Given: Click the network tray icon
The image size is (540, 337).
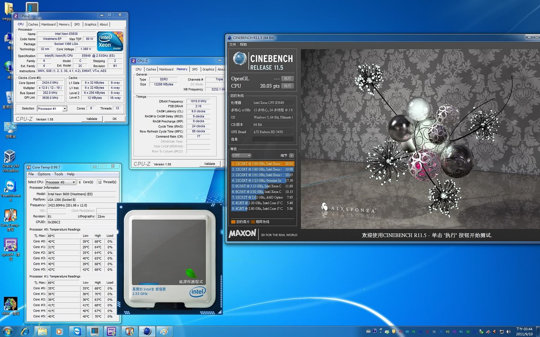Looking at the screenshot, I should (x=502, y=331).
